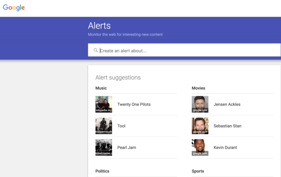Click the Sports category heading
The height and width of the screenshot is (177, 281).
pyautogui.click(x=198, y=171)
